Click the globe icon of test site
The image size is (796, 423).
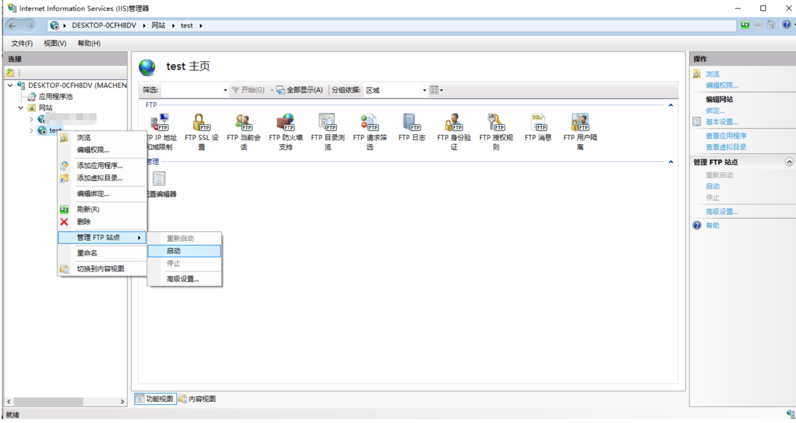tap(42, 131)
